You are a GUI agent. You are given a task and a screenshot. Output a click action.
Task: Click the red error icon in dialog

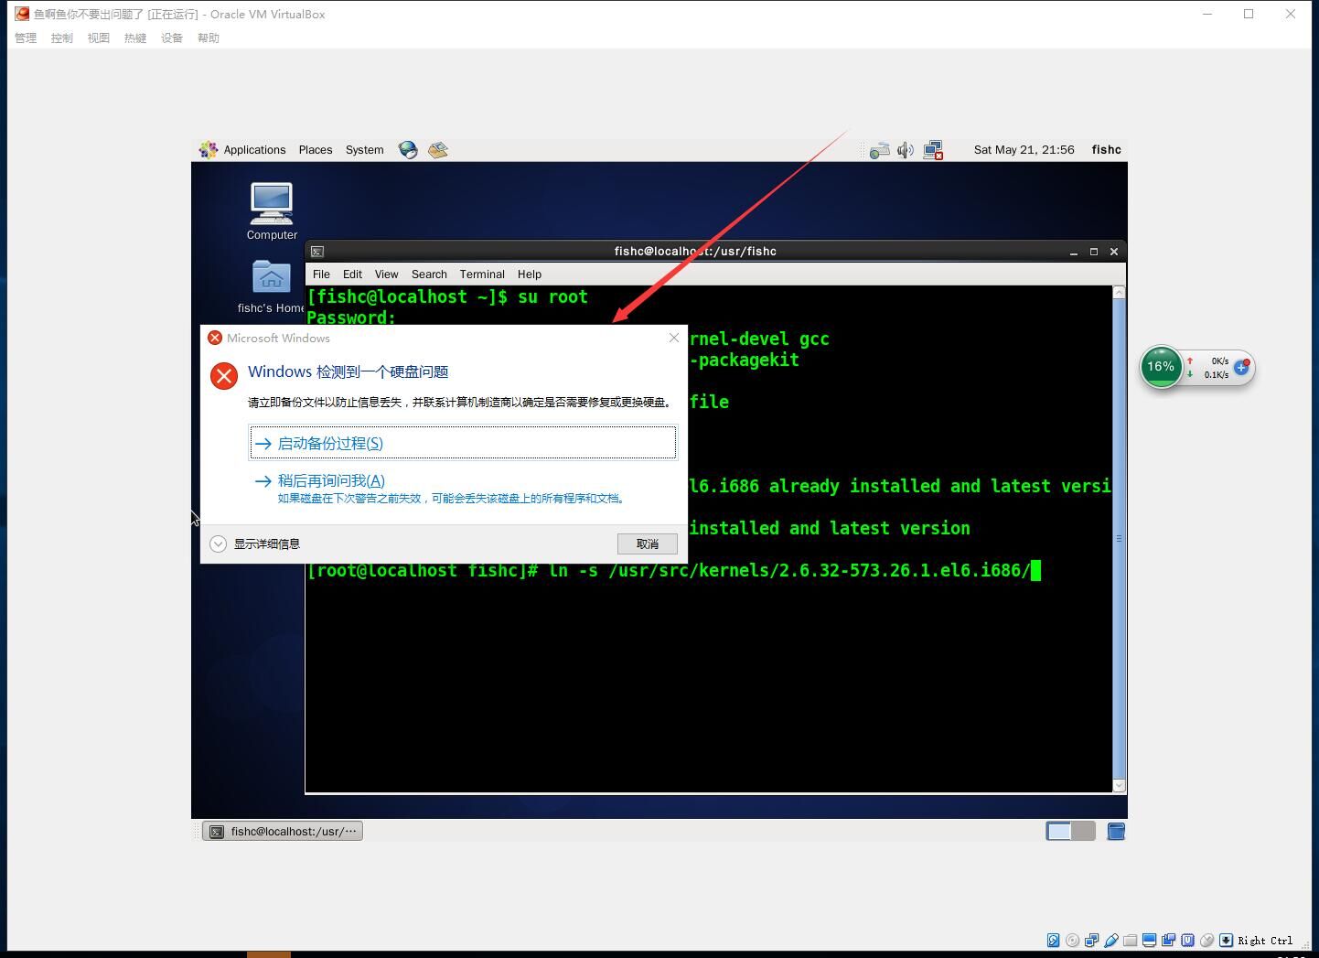pyautogui.click(x=224, y=376)
